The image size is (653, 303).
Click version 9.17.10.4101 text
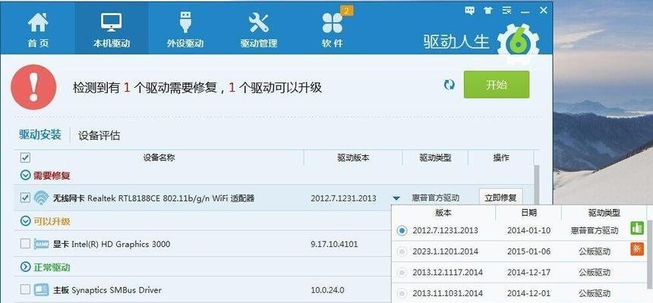coord(334,244)
